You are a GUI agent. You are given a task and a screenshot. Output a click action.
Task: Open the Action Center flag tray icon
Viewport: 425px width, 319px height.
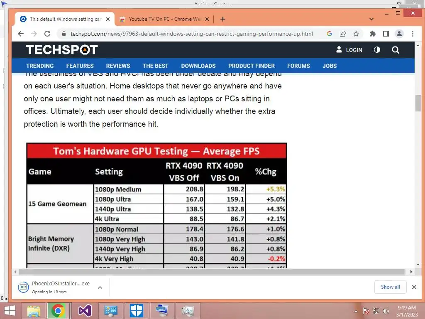[366, 311]
